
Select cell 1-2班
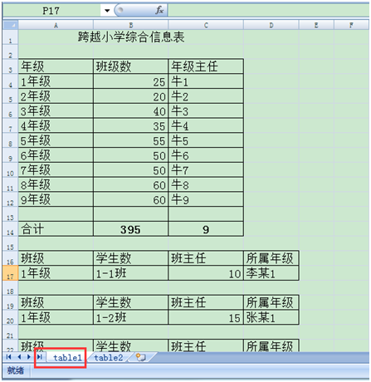tap(131, 317)
